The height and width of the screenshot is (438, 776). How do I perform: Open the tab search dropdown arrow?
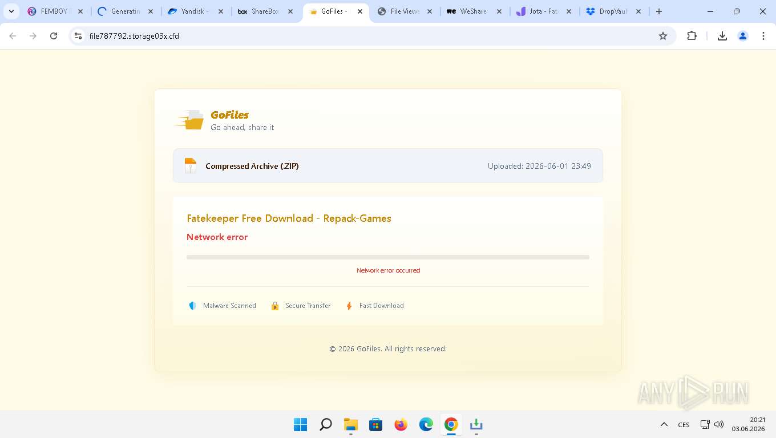tap(11, 11)
